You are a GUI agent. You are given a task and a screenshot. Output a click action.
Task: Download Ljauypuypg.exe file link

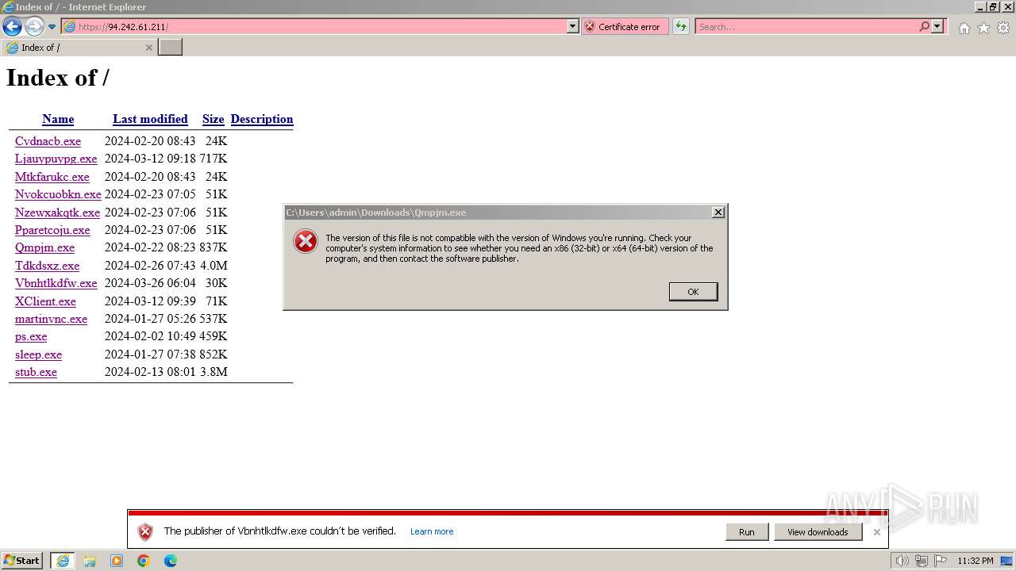click(x=56, y=159)
